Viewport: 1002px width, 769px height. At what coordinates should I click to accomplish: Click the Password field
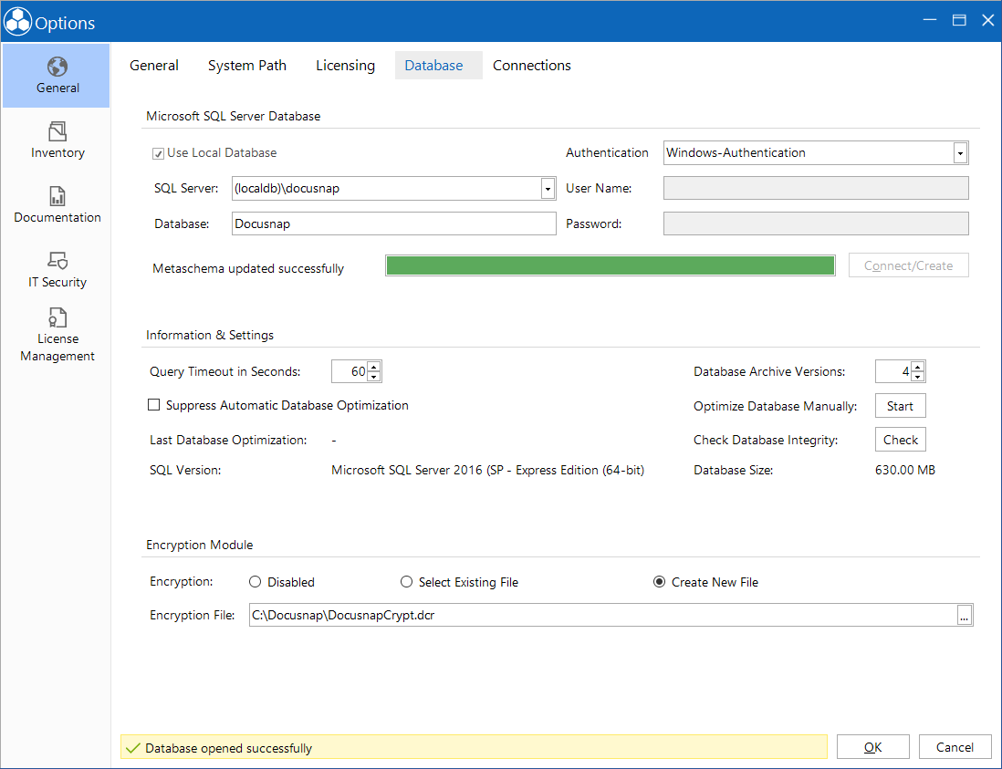coord(816,223)
